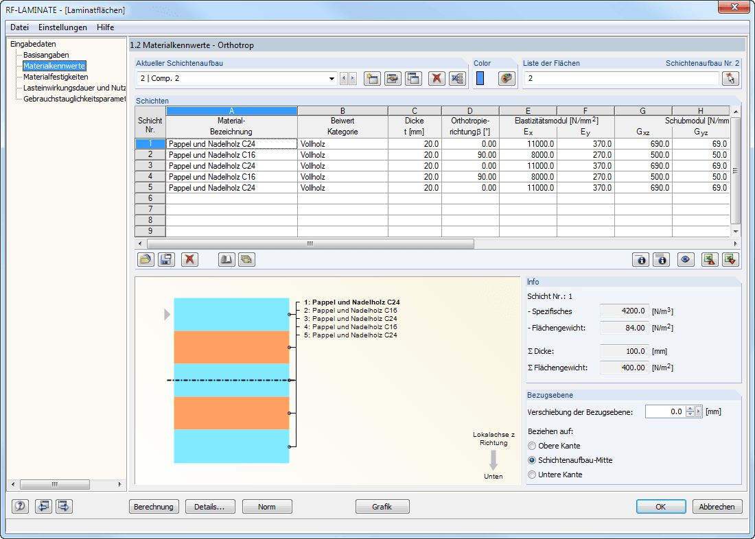
Task: Select Obere Kante reference option
Action: (x=532, y=446)
